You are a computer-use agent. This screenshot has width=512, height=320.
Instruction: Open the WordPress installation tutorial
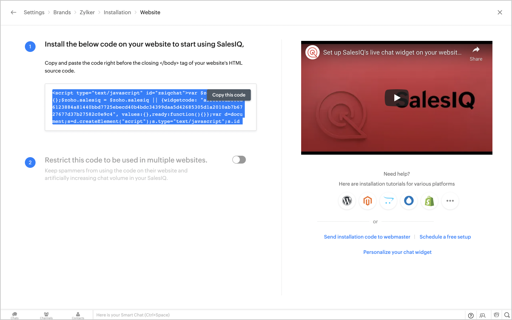(347, 201)
